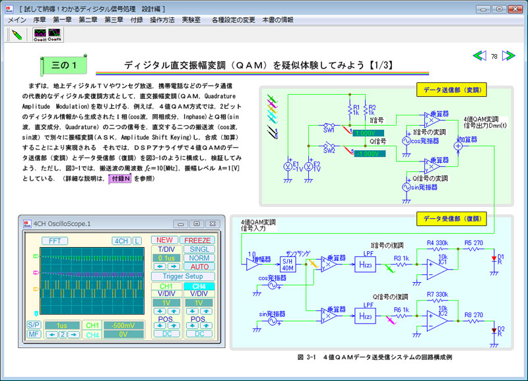Image resolution: width=528 pixels, height=381 pixels.
Task: Click the magenta channel marker on scope
Action: 36,272
